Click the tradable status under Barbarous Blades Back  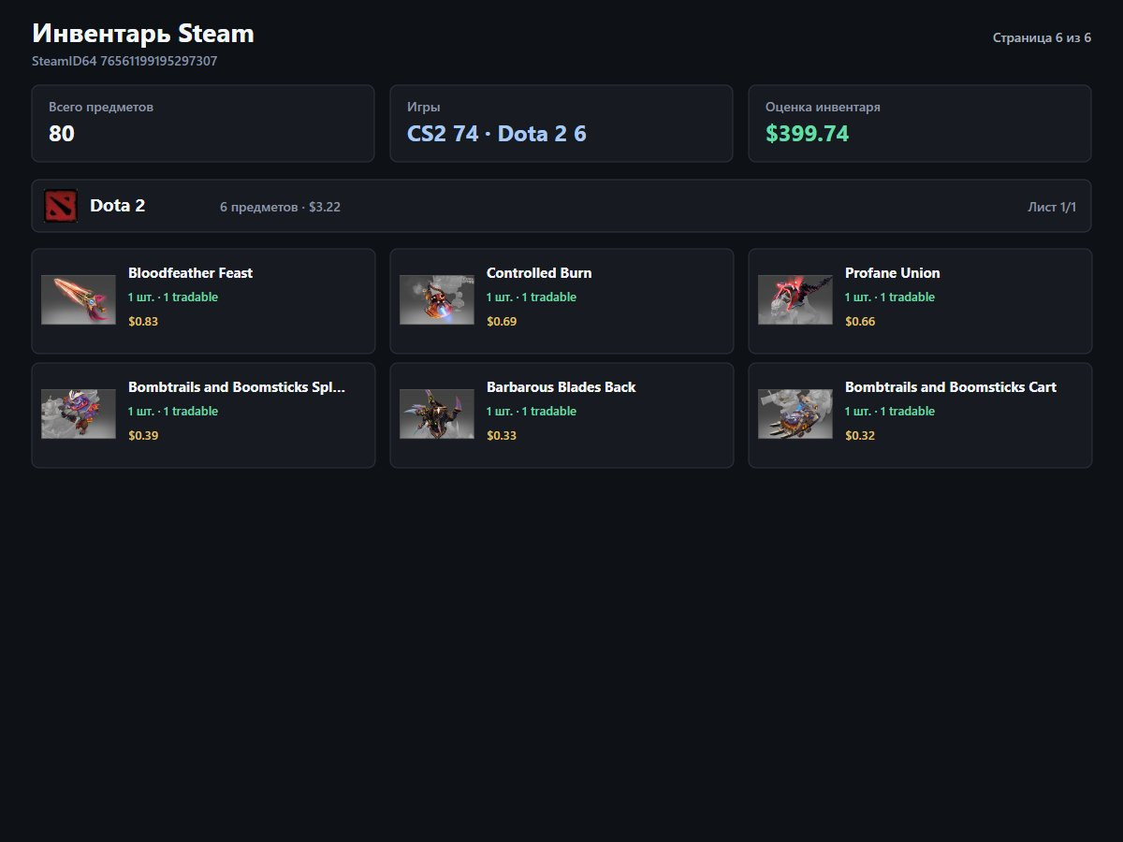pyautogui.click(x=532, y=412)
